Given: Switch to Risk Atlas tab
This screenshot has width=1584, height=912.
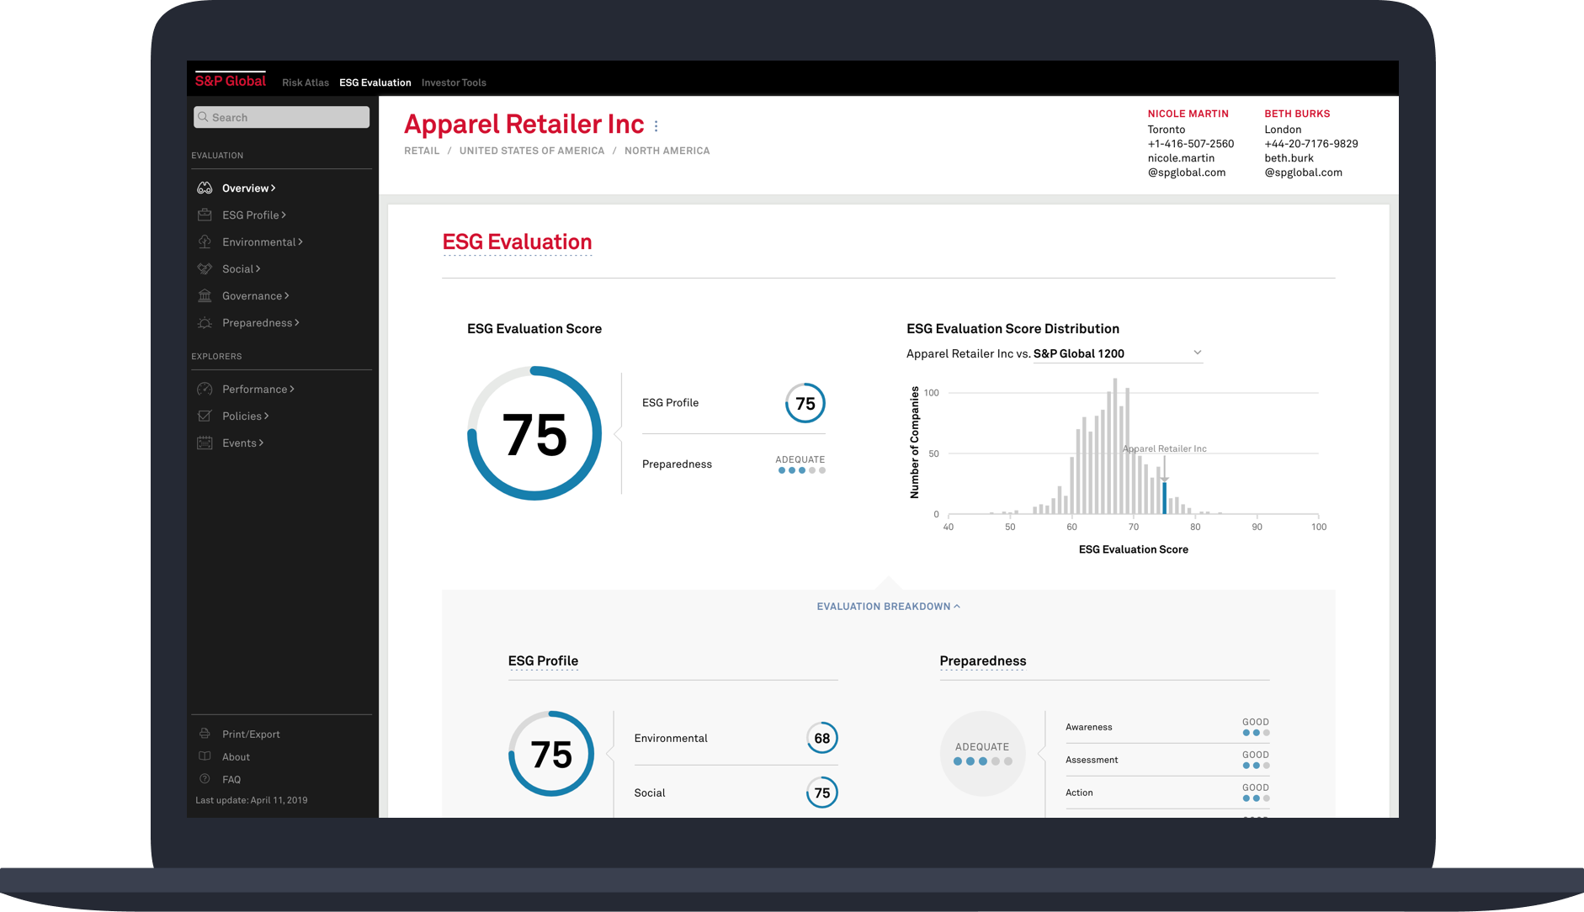Looking at the screenshot, I should tap(306, 82).
